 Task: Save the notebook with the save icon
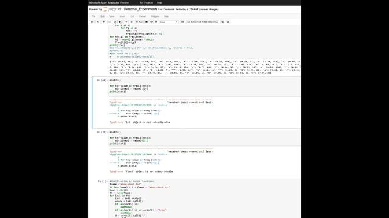tap(97, 22)
